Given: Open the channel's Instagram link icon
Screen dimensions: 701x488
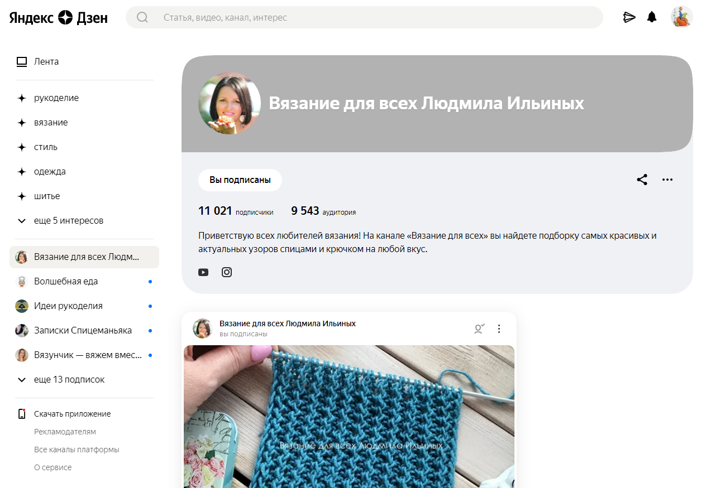Looking at the screenshot, I should pyautogui.click(x=227, y=272).
